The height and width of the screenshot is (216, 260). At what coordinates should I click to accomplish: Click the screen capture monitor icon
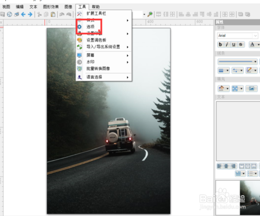(80, 55)
